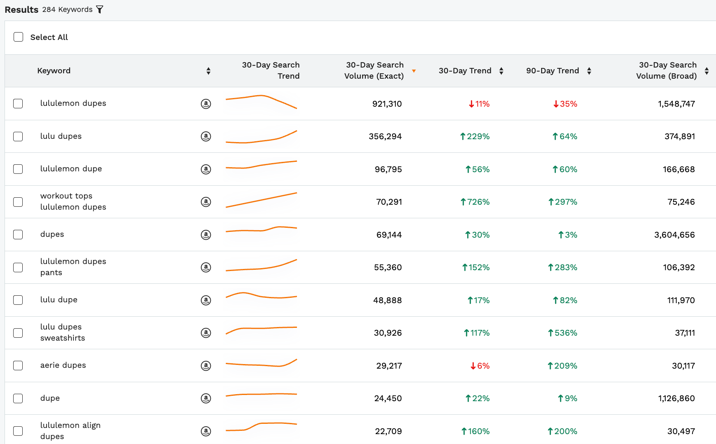Check the lulu dupe row checkbox
Viewport: 716px width, 444px height.
click(x=18, y=300)
